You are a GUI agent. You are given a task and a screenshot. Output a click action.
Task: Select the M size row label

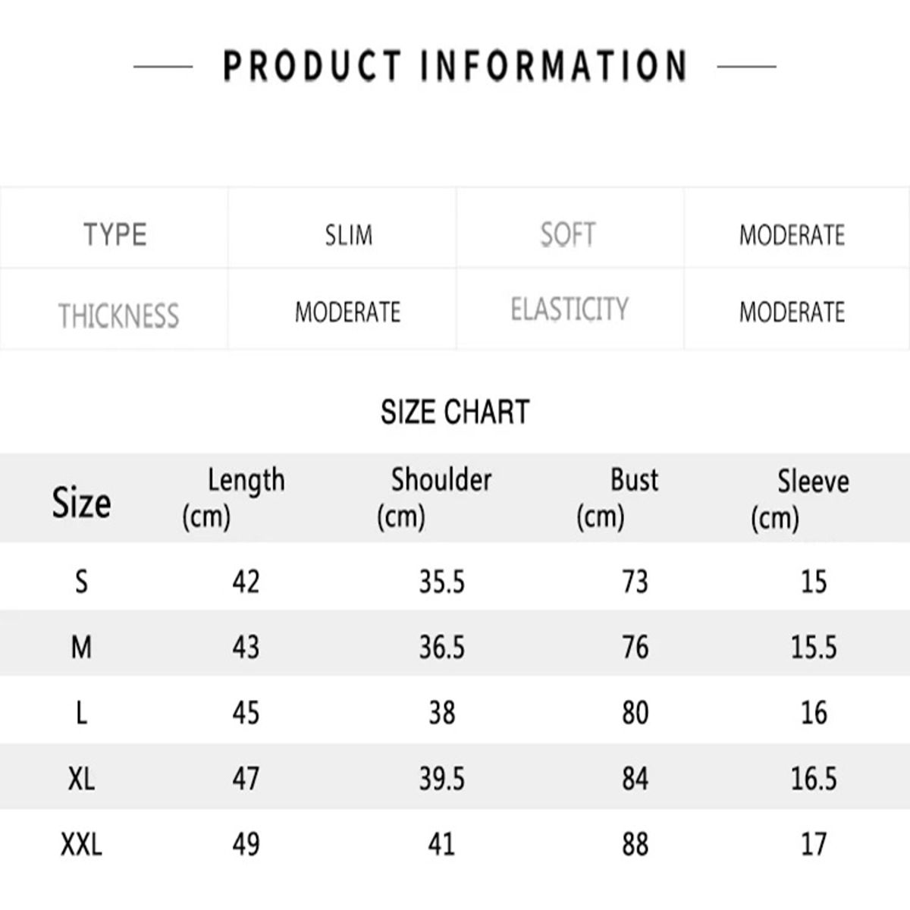(x=81, y=647)
